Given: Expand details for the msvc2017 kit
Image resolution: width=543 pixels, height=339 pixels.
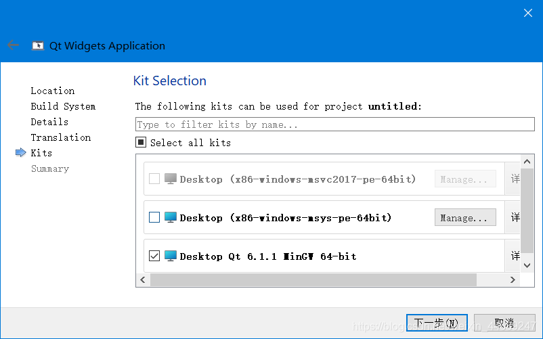Looking at the screenshot, I should coord(513,179).
